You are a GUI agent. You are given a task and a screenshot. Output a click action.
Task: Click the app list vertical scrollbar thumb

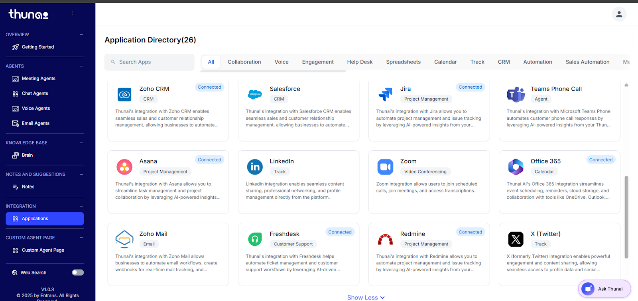pyautogui.click(x=626, y=217)
